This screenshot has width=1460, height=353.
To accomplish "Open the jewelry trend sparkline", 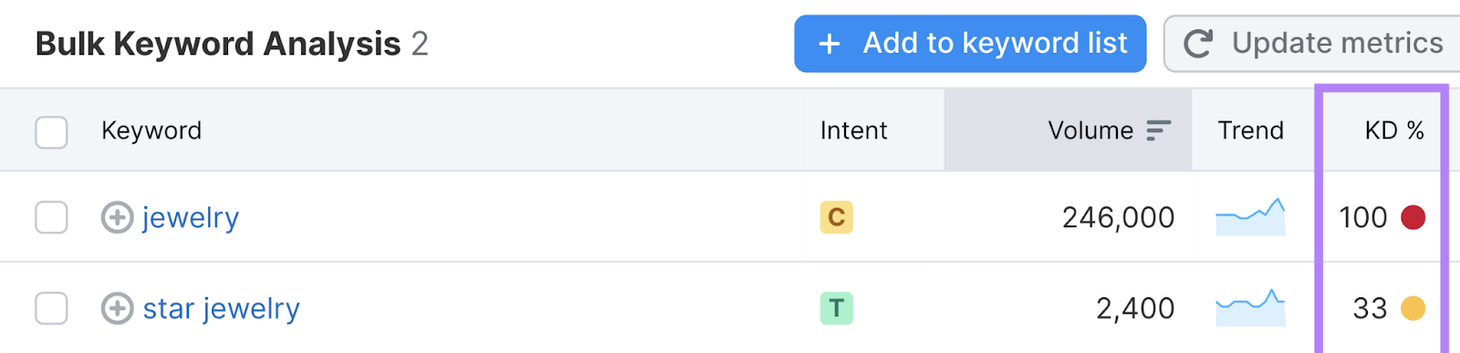I will coord(1250,217).
